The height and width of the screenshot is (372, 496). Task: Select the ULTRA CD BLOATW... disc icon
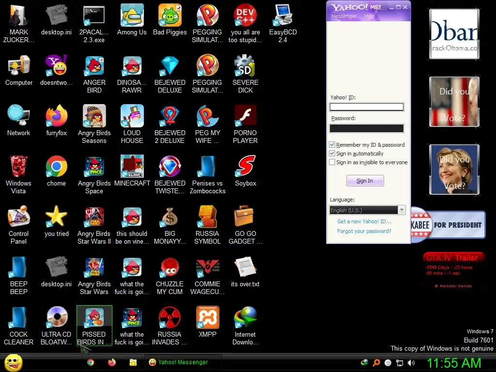pyautogui.click(x=56, y=325)
